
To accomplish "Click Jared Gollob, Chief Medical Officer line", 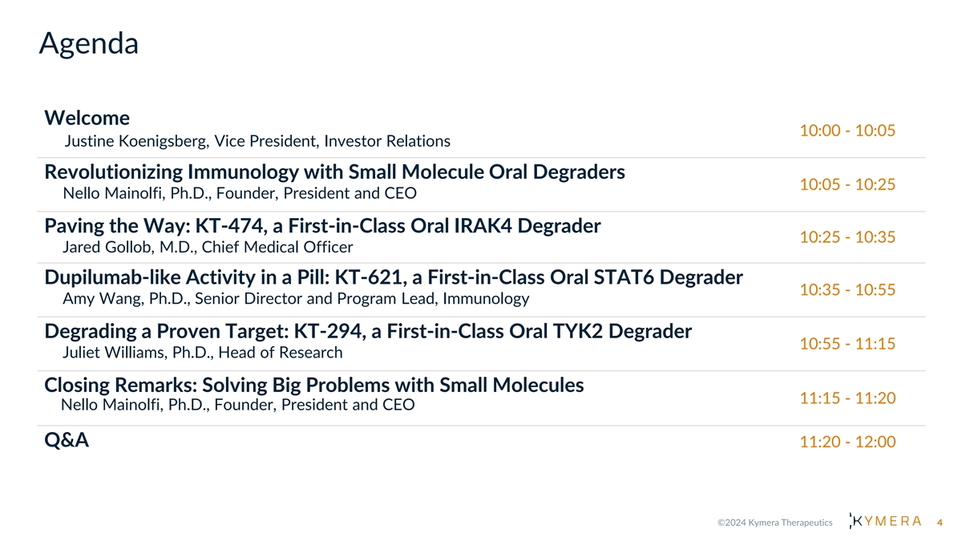I will tap(207, 247).
